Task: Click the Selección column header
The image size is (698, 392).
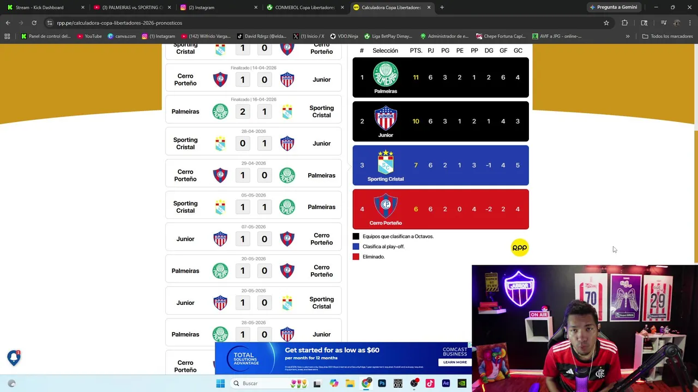Action: coord(386,51)
